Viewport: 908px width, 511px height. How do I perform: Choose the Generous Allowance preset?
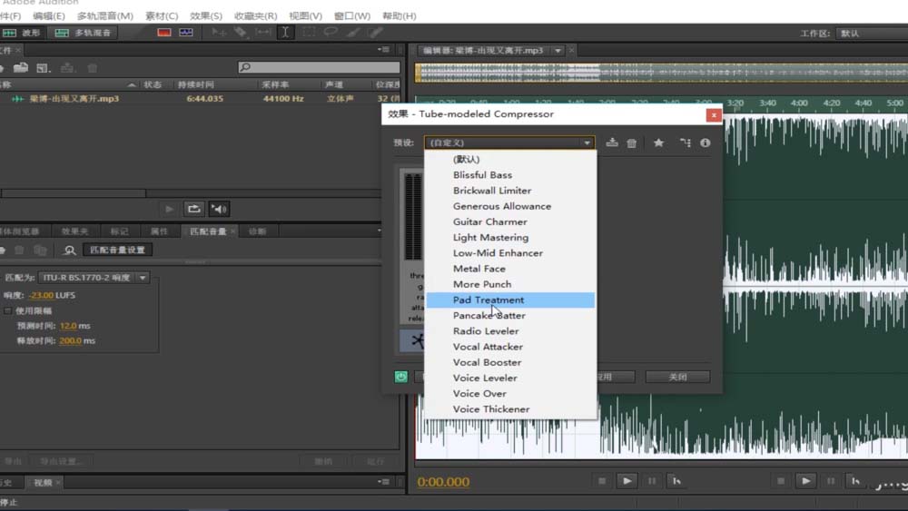pyautogui.click(x=510, y=206)
